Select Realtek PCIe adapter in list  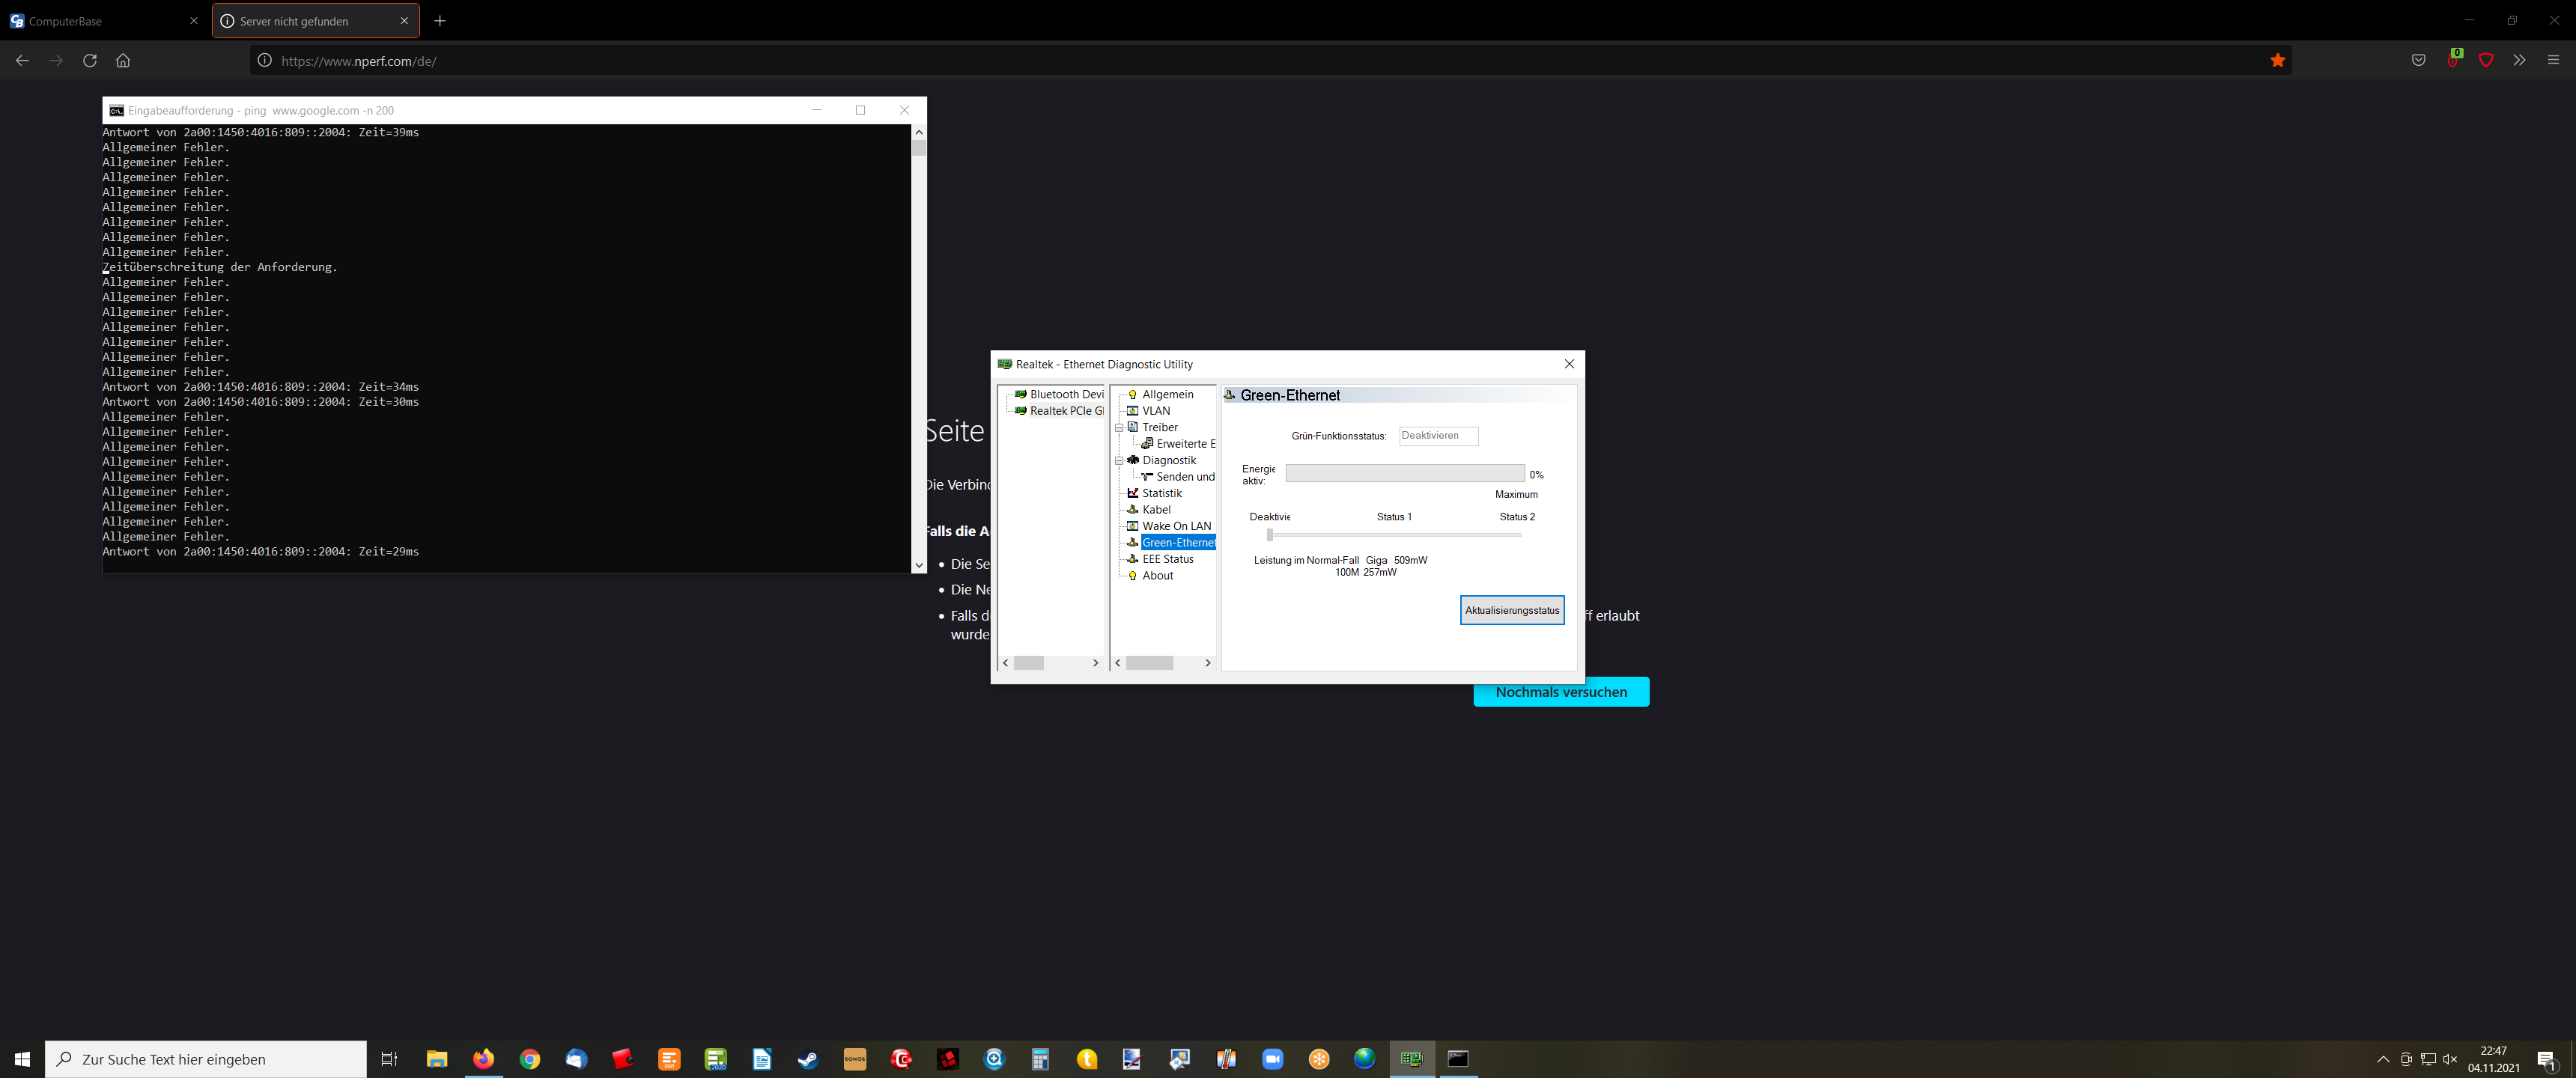(1066, 411)
